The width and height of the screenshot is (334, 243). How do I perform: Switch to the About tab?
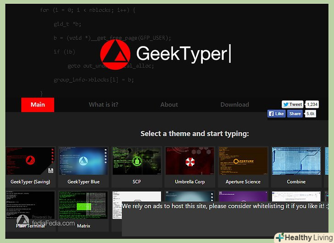(169, 105)
